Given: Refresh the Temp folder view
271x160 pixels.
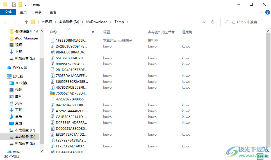Looking at the screenshot, I should tap(213, 22).
